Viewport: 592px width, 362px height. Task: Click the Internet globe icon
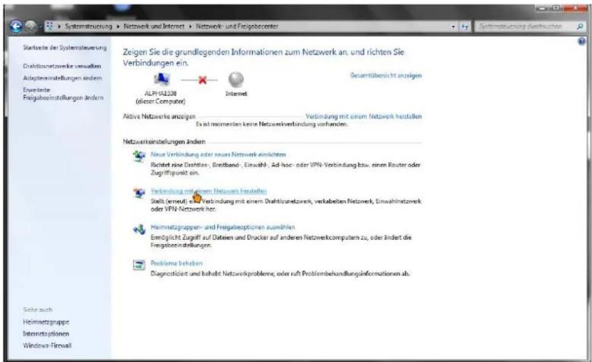[x=236, y=80]
